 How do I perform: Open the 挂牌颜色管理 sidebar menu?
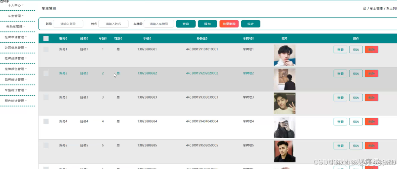click(16, 69)
